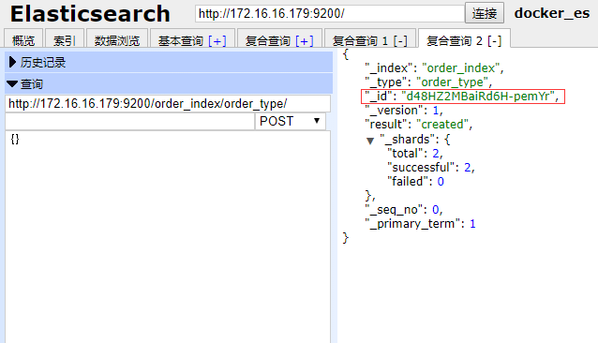Screen dimensions: 598x343
Task: Click the empty path input beside POST
Action: [129, 121]
